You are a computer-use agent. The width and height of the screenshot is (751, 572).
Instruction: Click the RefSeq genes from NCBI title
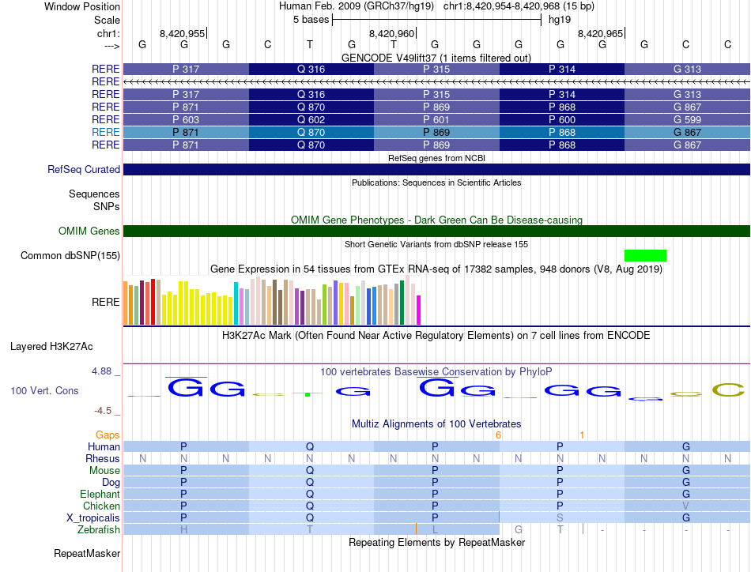[436, 158]
